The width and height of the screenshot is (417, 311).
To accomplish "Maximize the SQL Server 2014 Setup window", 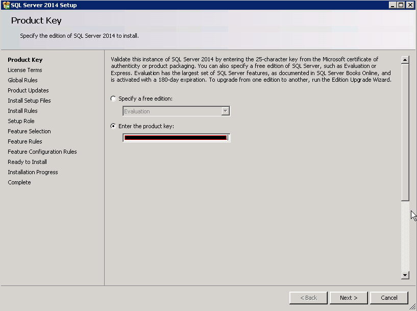I will click(x=401, y=5).
